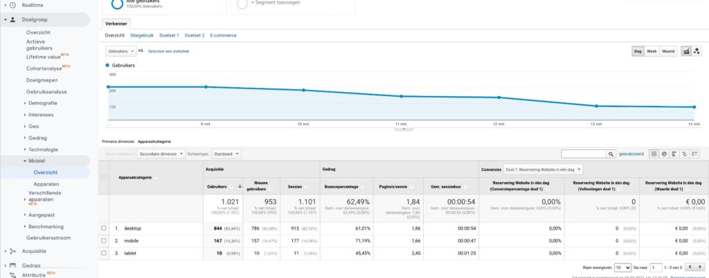This screenshot has width=709, height=278.
Task: Select the data table view icon
Action: click(654, 154)
